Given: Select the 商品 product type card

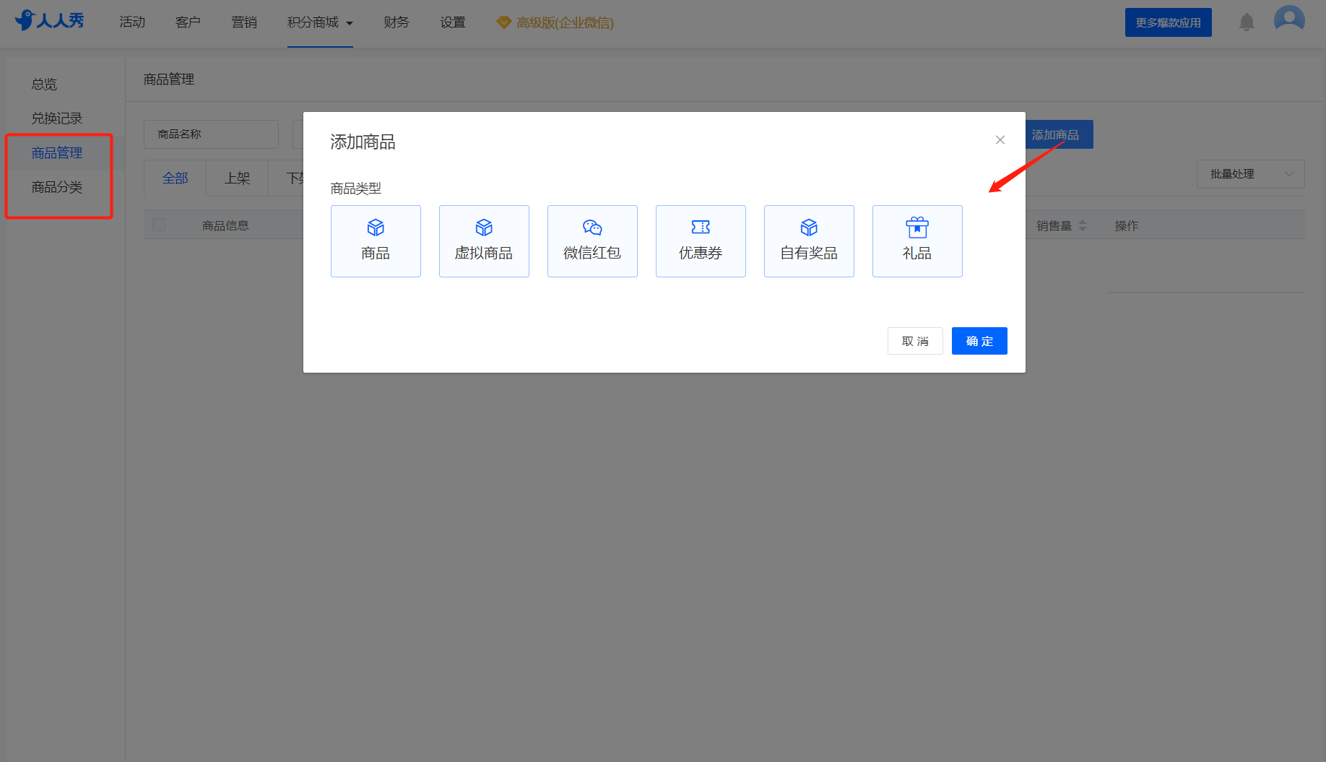Looking at the screenshot, I should tap(376, 241).
